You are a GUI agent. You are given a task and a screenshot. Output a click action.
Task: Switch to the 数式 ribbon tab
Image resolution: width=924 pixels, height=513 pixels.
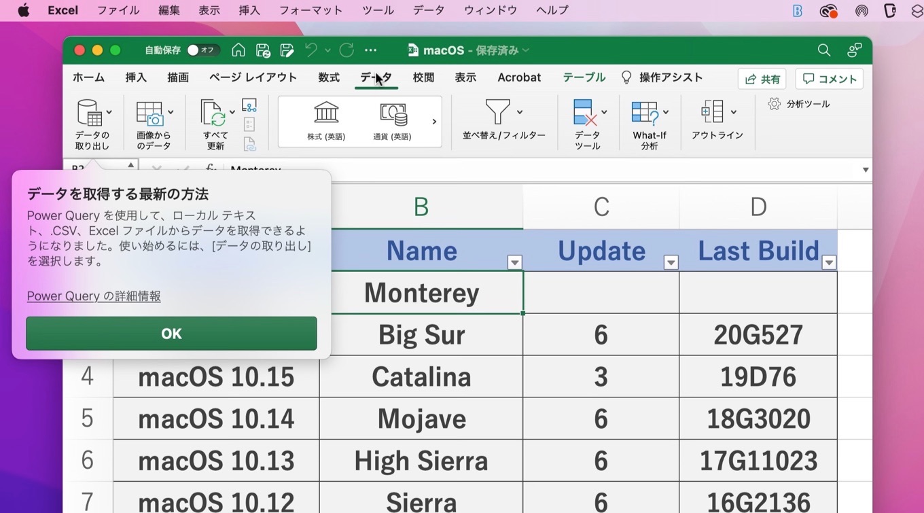click(x=329, y=77)
